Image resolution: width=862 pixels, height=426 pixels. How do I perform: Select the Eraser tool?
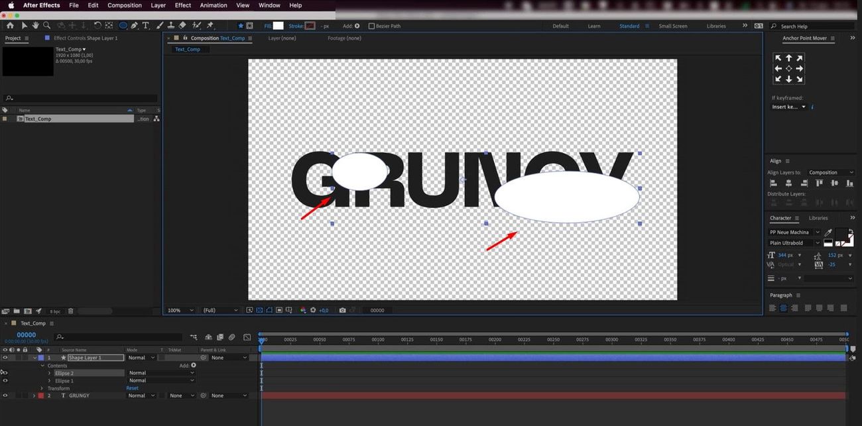(x=182, y=26)
